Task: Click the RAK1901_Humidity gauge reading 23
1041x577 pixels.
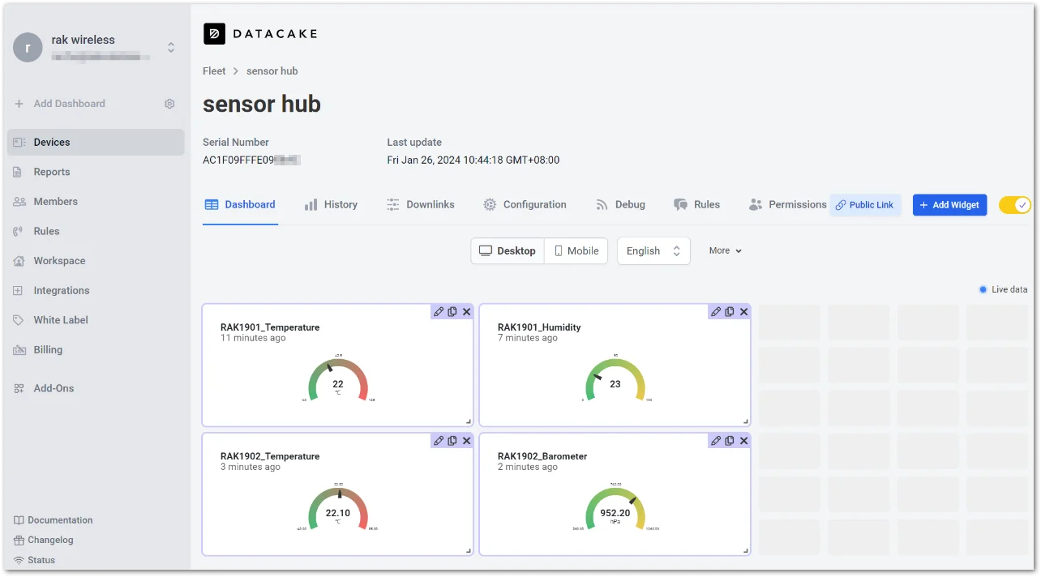Action: coord(615,380)
